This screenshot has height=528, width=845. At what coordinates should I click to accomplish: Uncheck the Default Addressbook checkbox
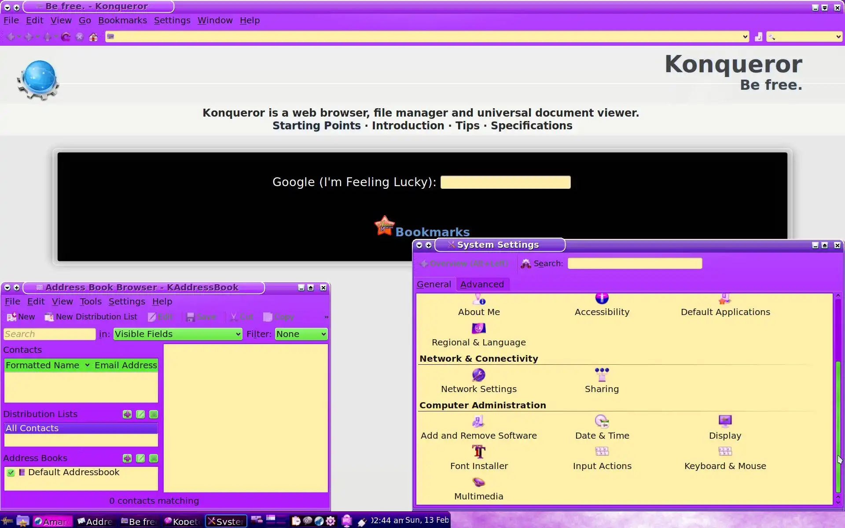[x=11, y=473]
